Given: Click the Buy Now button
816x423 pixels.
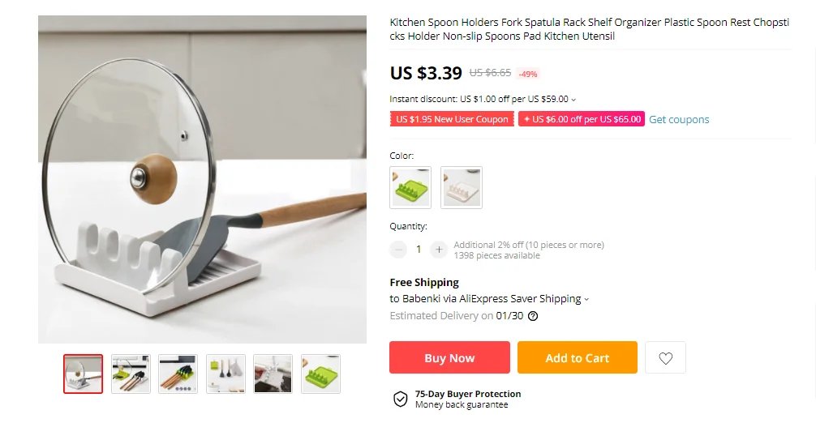Looking at the screenshot, I should coord(449,358).
